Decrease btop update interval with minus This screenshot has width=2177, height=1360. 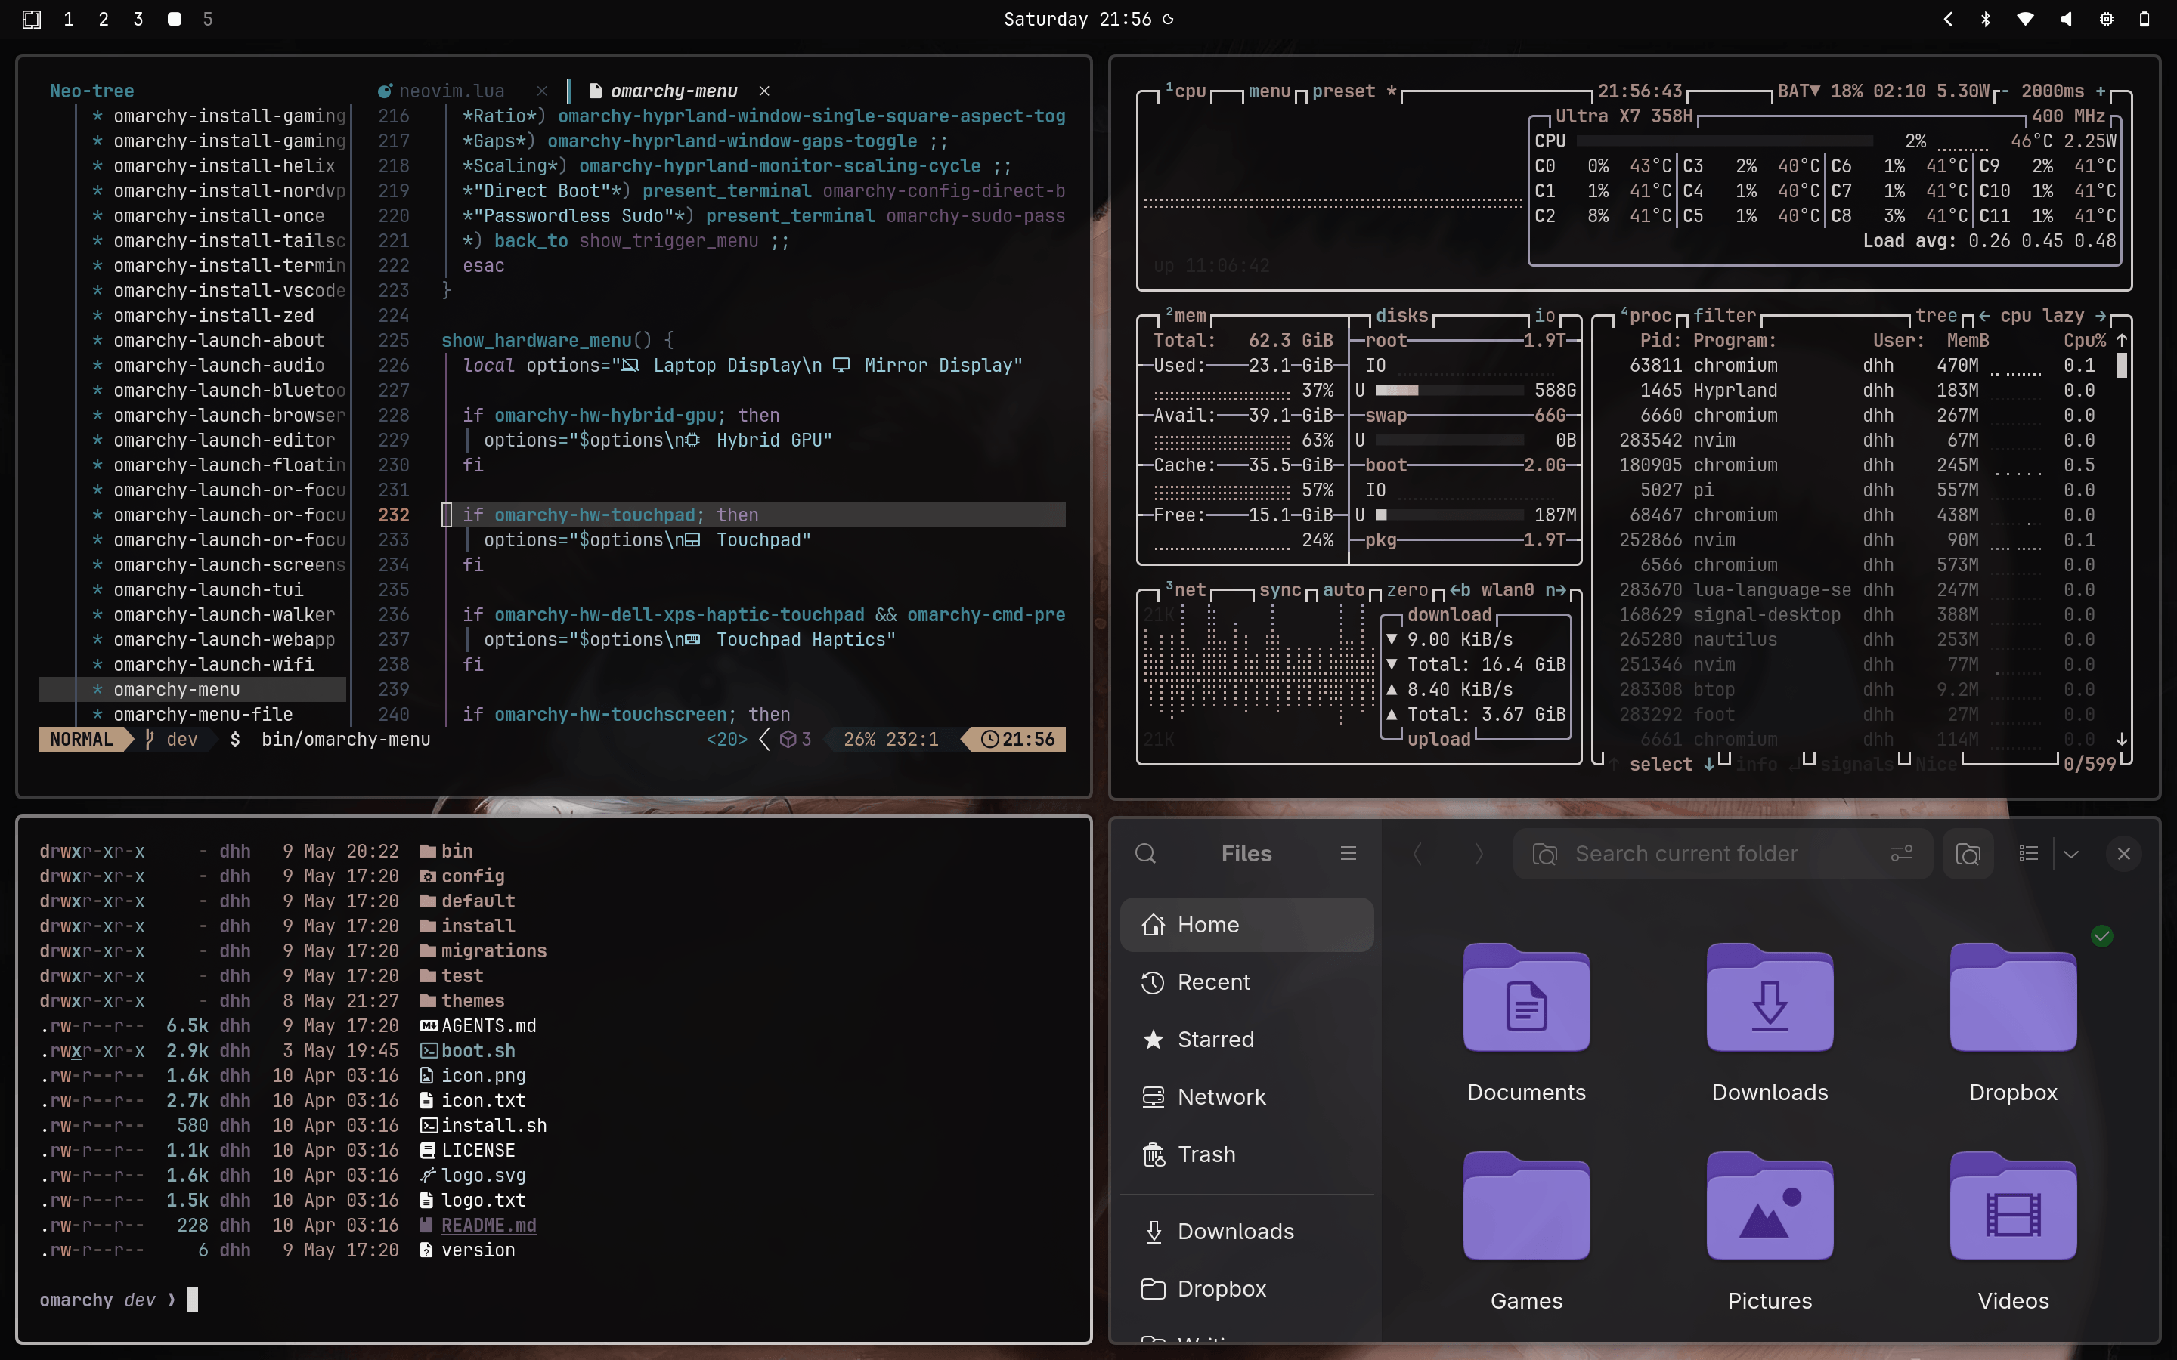pyautogui.click(x=2005, y=91)
